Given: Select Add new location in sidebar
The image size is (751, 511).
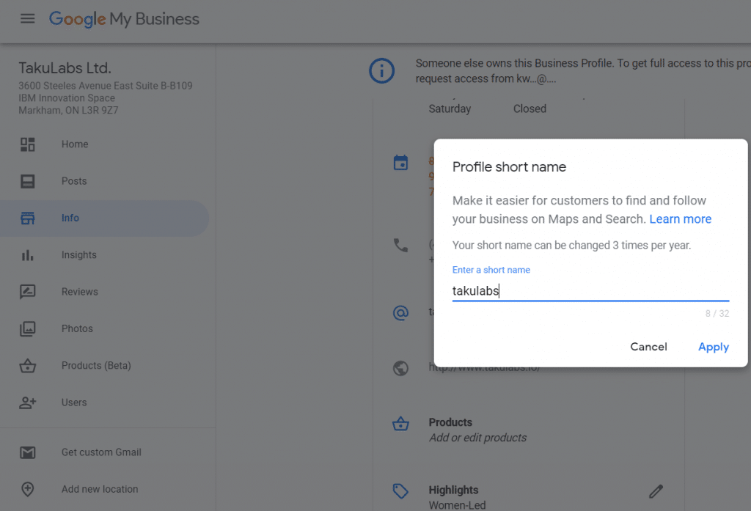Looking at the screenshot, I should [100, 489].
